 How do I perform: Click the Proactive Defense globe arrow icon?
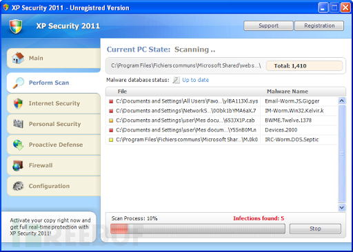(x=18, y=145)
